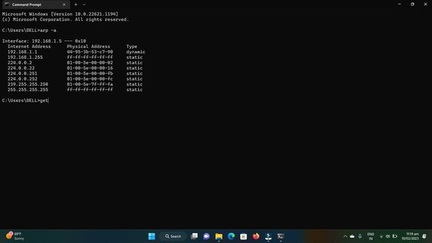
Task: Click the Interface: 192.168.1.5 line
Action: 44,41
